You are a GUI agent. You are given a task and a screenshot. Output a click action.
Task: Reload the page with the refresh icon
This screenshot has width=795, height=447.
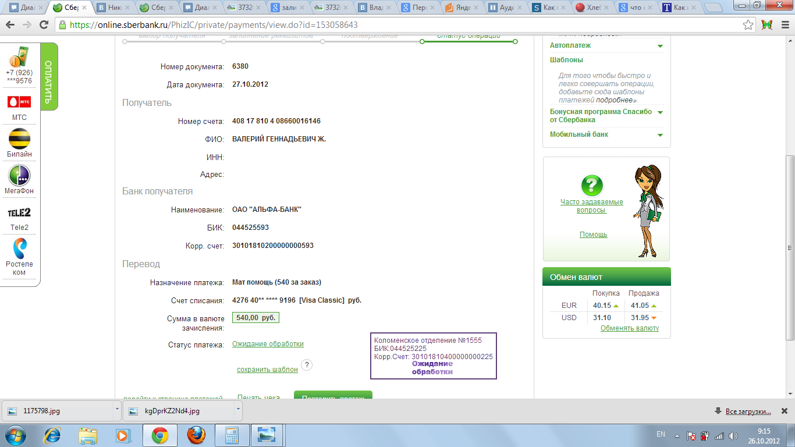point(44,25)
